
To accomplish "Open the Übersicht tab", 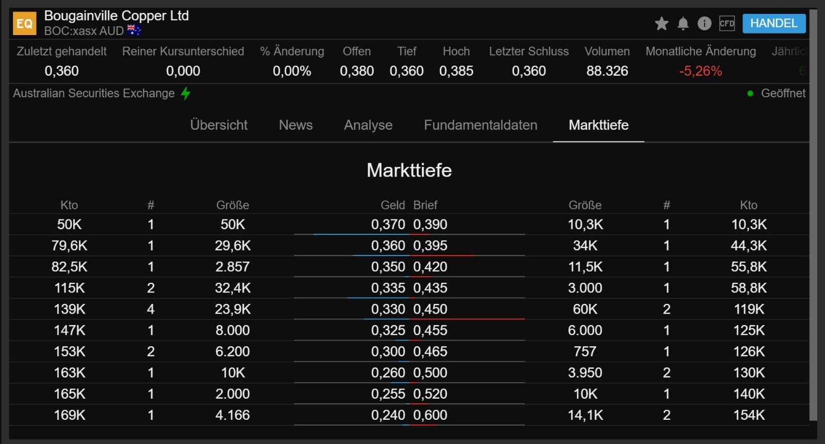I will tap(219, 125).
